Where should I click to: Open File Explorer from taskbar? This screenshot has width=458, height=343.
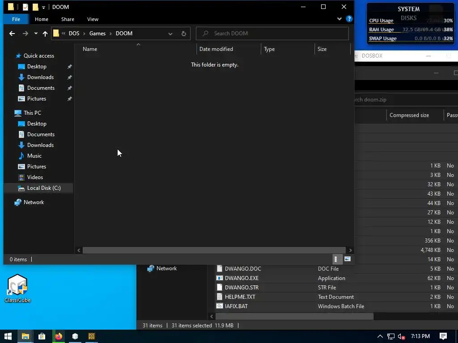click(x=25, y=336)
